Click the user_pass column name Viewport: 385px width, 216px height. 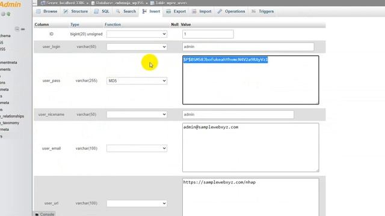(x=51, y=80)
